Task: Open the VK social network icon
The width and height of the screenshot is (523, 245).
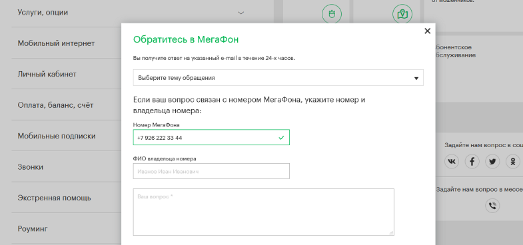Action: click(452, 162)
